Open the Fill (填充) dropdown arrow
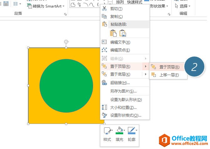This screenshot has height=149, width=210. [x=124, y=130]
